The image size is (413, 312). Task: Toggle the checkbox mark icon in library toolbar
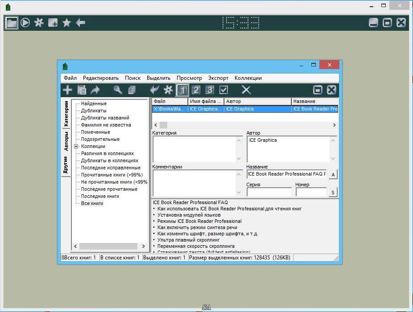click(223, 90)
